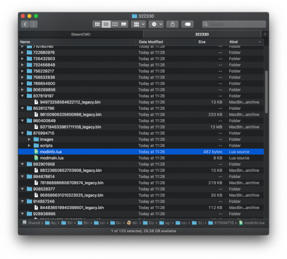Select the 322330 tab
Screen dimensions: 287x259
(x=202, y=34)
